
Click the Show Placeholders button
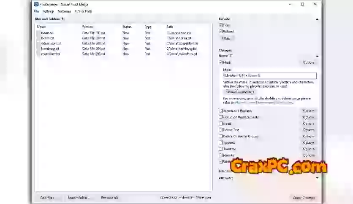click(x=240, y=92)
